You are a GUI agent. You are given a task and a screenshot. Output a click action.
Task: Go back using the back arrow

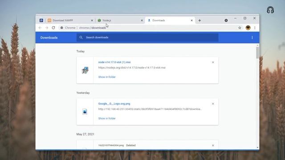point(40,28)
